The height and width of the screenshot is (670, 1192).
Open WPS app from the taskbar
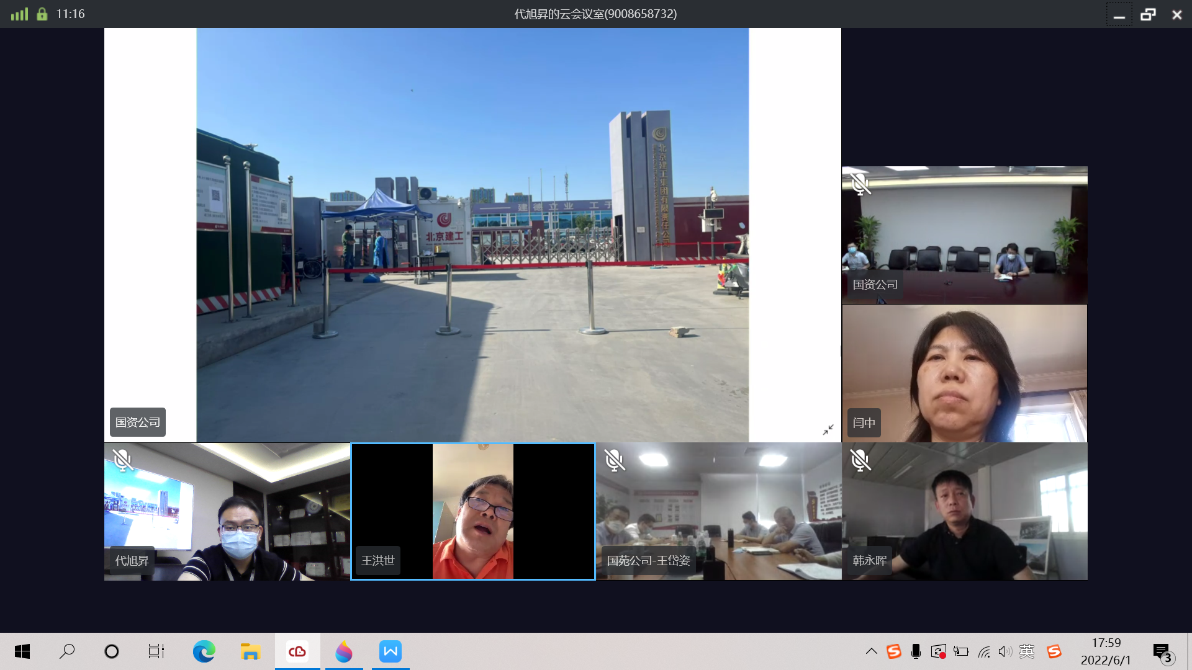(x=391, y=651)
